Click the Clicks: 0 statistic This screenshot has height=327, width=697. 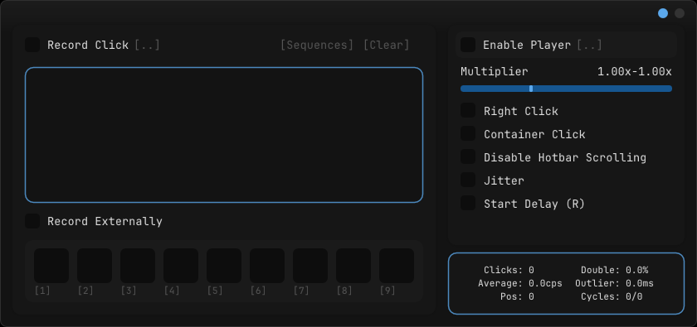pos(509,270)
